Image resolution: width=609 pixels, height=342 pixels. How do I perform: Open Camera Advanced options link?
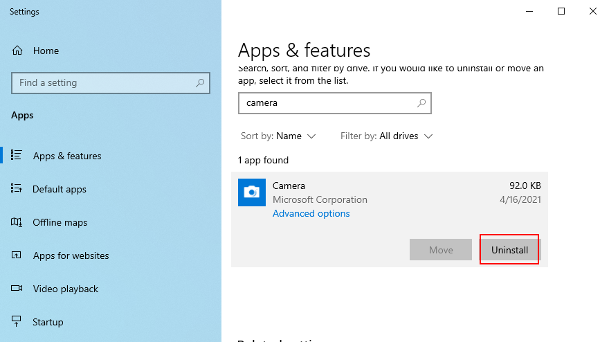[x=311, y=213]
